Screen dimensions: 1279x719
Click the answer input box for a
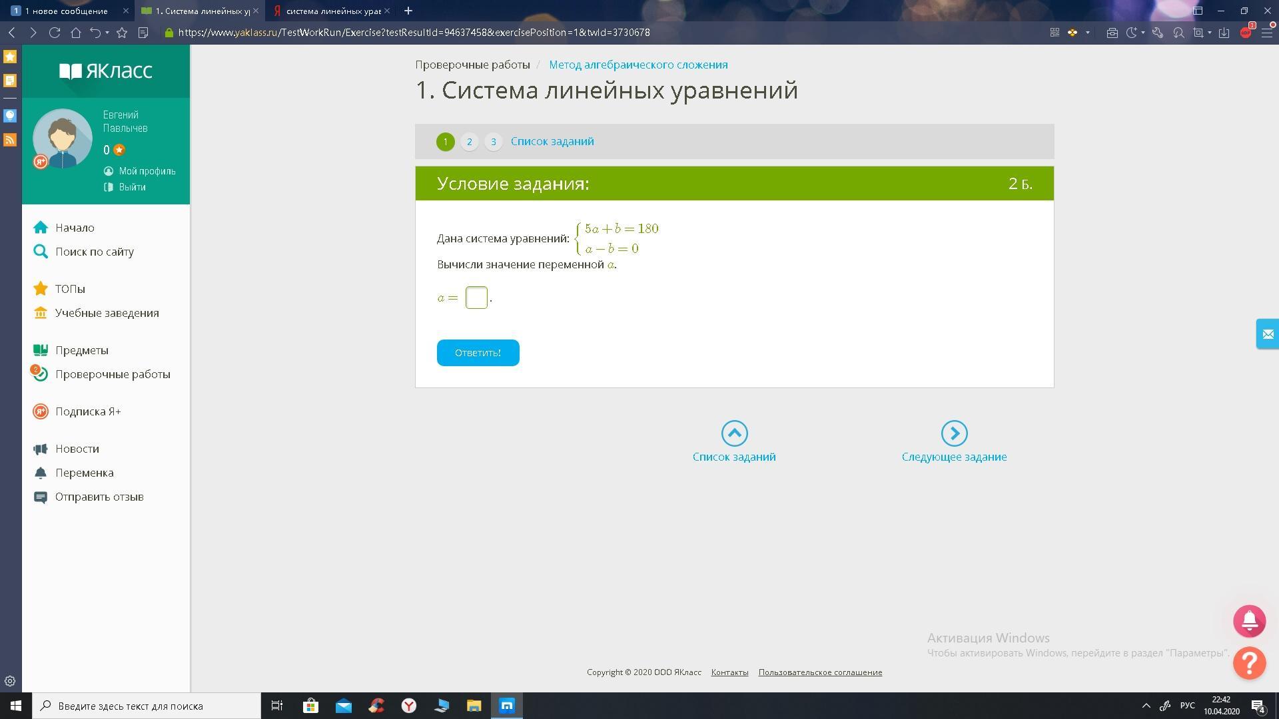(476, 298)
